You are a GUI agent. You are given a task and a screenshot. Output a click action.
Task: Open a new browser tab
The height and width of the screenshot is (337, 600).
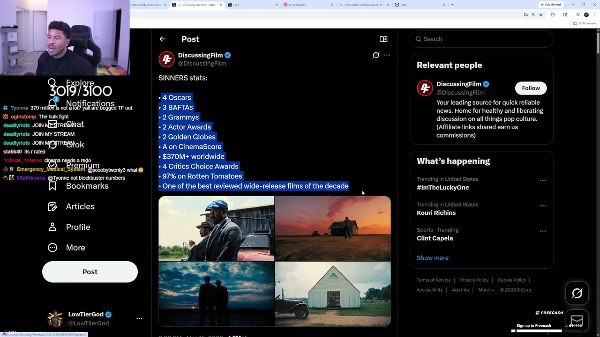[452, 5]
